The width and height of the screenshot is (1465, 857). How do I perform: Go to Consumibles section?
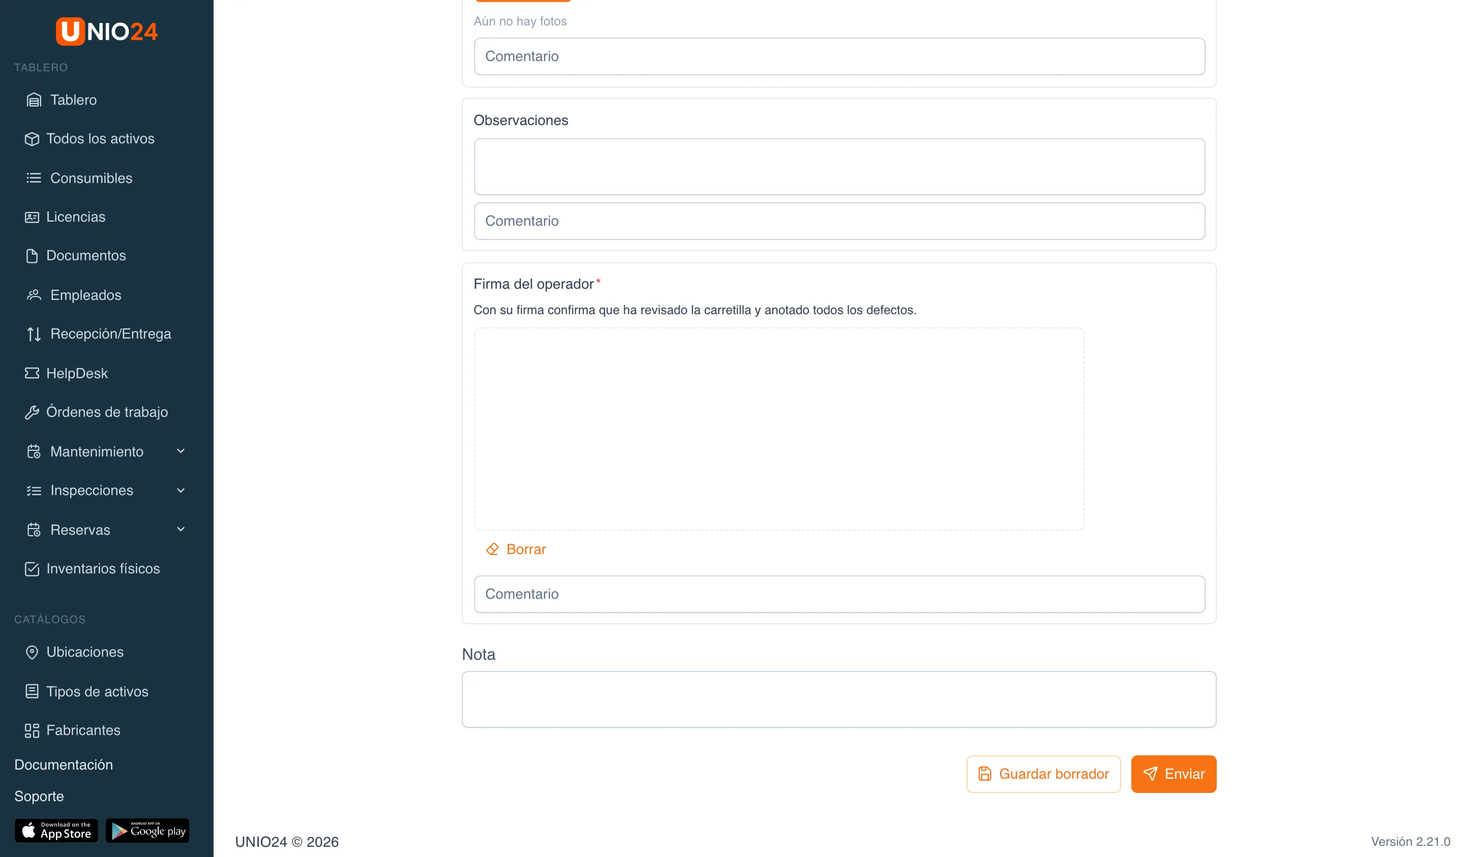coord(91,178)
